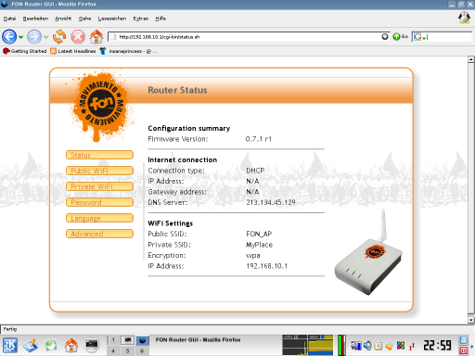Open the volume speaker tray icon
The height and width of the screenshot is (356, 475).
click(367, 345)
